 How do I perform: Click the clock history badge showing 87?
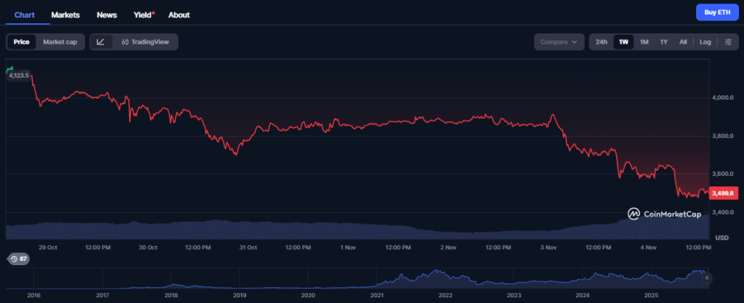(18, 259)
